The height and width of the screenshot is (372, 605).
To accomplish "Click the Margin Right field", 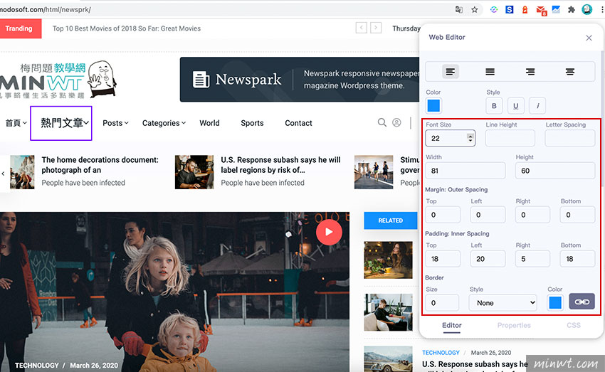I will point(532,215).
